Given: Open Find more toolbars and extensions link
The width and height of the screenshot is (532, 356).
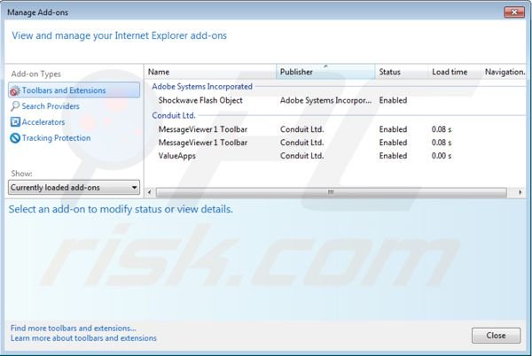Looking at the screenshot, I should [x=74, y=329].
